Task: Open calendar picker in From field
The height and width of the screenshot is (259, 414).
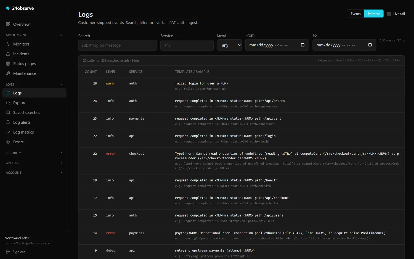Action: click(303, 45)
